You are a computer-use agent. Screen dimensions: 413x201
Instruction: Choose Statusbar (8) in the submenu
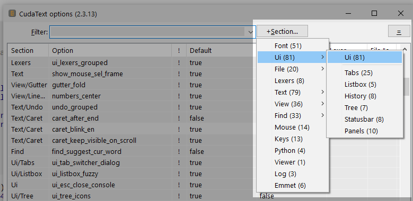[x=365, y=120]
